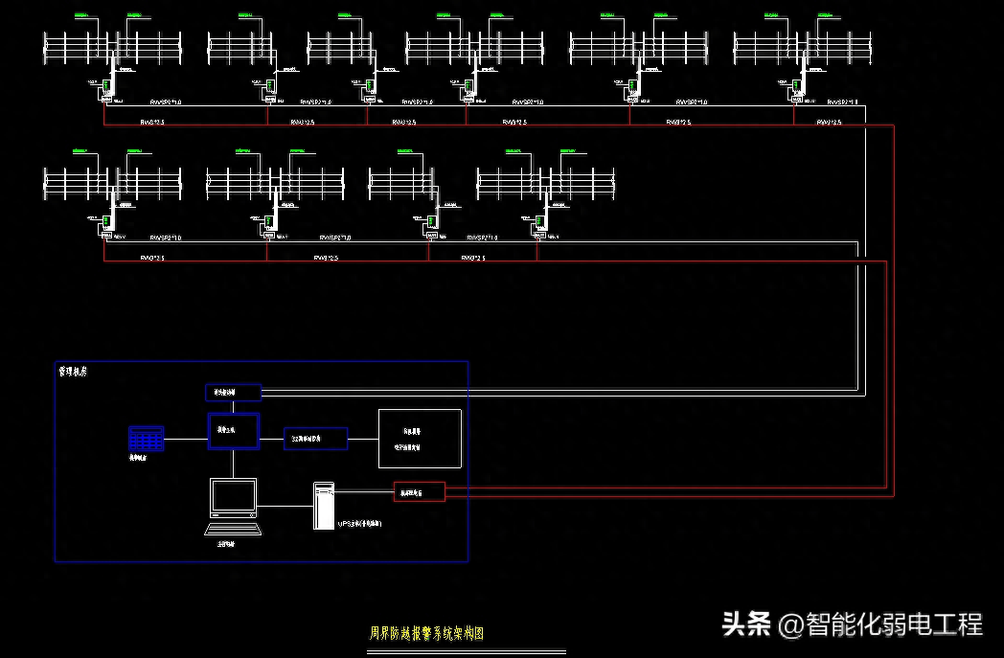
Task: Select the second-row leftmost fence symbol
Action: (x=113, y=182)
